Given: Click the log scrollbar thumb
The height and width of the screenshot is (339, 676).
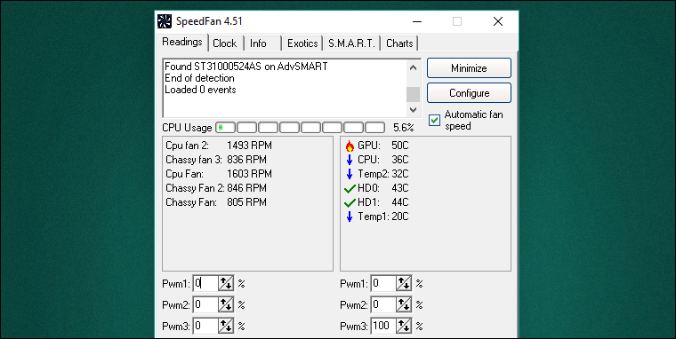Looking at the screenshot, I should coord(413,94).
